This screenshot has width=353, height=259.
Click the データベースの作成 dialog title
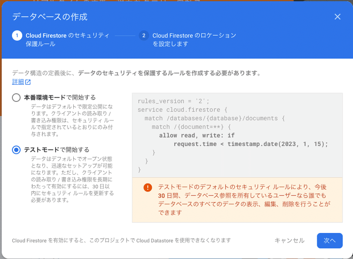(x=50, y=17)
